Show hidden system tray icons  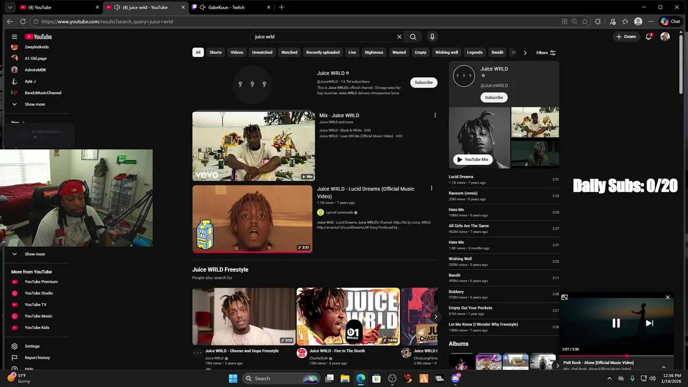click(x=609, y=378)
